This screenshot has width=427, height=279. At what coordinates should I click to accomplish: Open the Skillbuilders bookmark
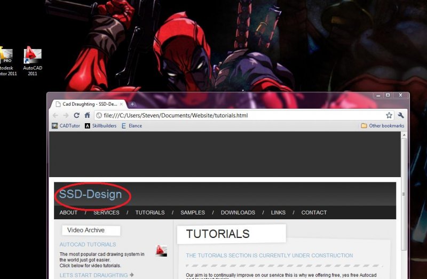pyautogui.click(x=100, y=126)
